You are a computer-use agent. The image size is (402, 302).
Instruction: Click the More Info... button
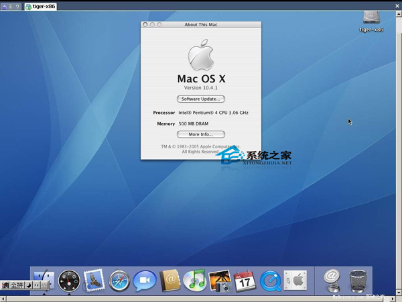point(200,134)
